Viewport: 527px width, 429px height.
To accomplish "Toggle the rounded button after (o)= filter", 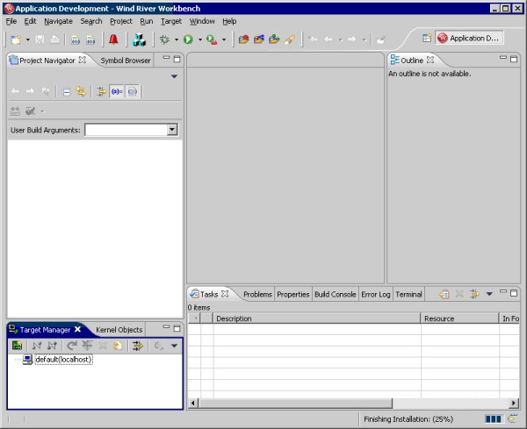I will [132, 91].
